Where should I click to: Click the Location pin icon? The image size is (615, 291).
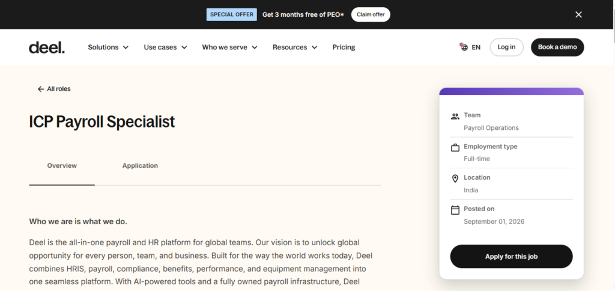tap(455, 179)
